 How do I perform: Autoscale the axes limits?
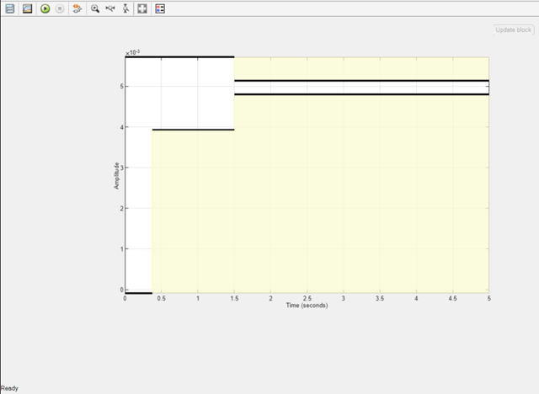[142, 8]
